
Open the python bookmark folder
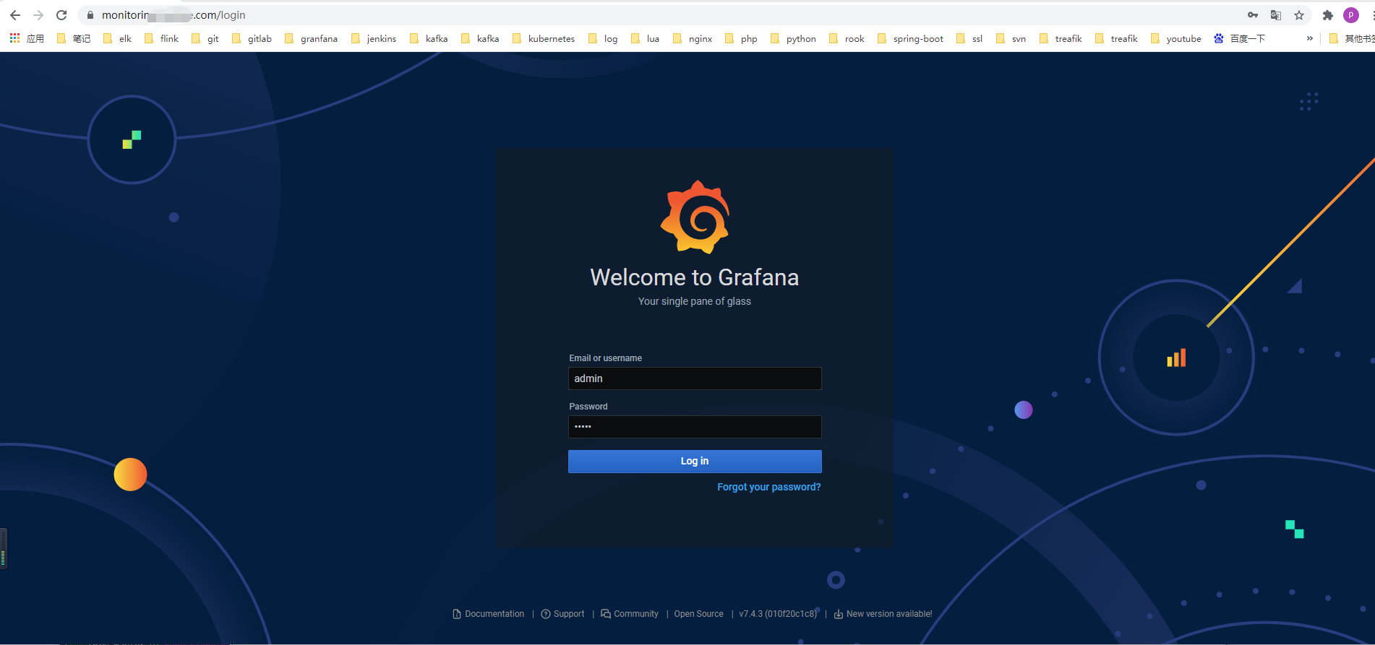(x=794, y=38)
